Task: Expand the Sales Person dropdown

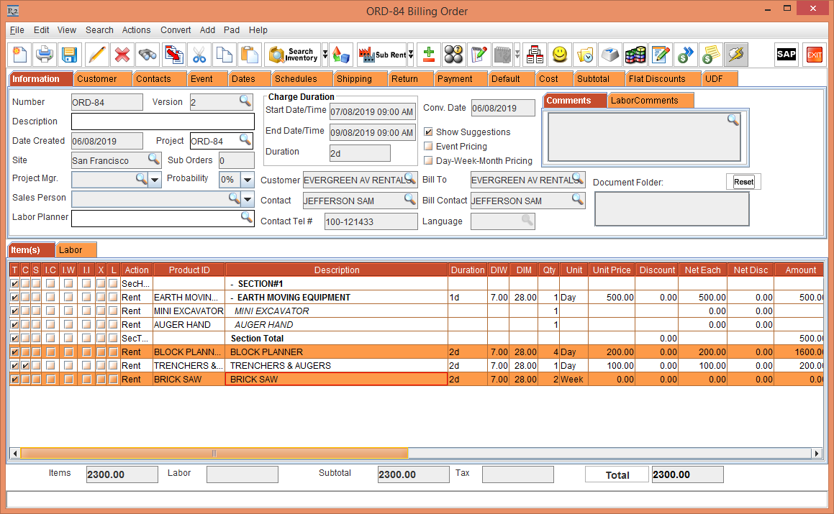Action: (x=248, y=198)
